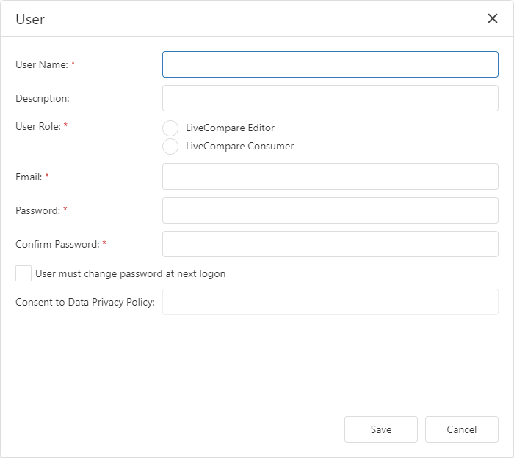The width and height of the screenshot is (514, 458).
Task: Click the Confirm Password field
Action: click(x=330, y=244)
